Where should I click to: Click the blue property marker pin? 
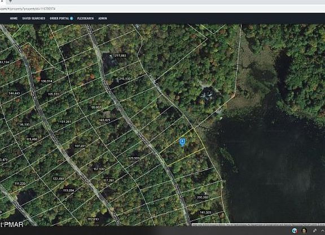click(182, 143)
